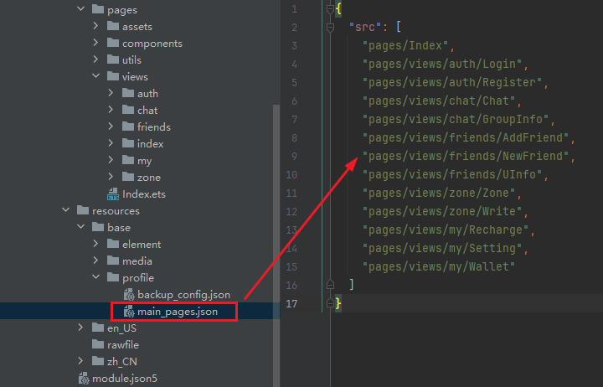
Task: Click the components folder icon
Action: pos(113,43)
